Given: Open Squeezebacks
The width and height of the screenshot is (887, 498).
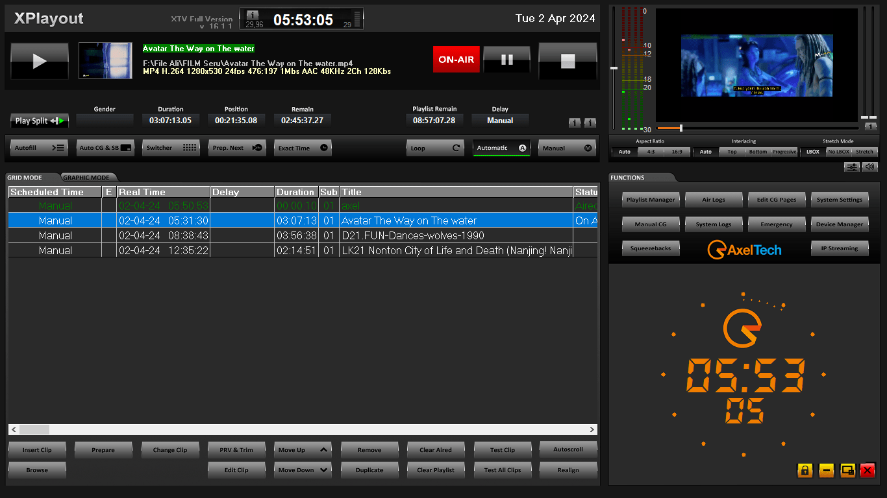Looking at the screenshot, I should (x=651, y=248).
